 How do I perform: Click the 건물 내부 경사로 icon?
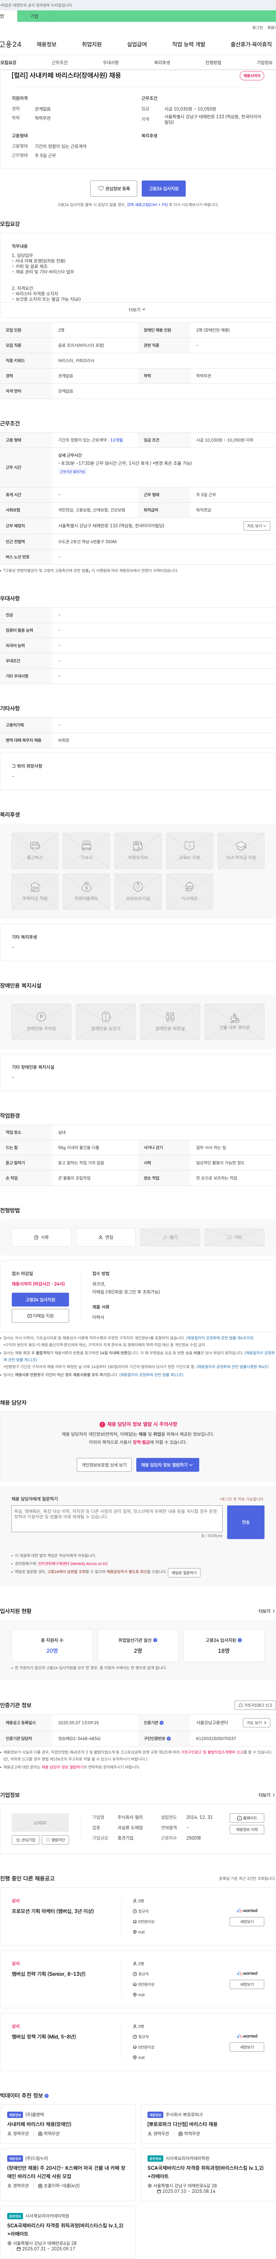click(x=235, y=1022)
